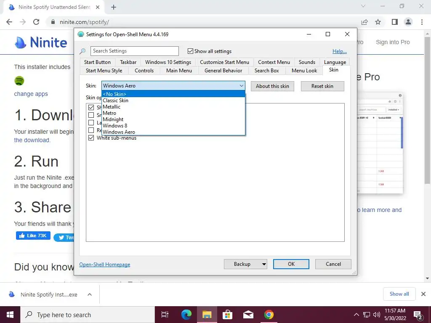Open the Open-Shell Homepage link
Viewport: 431px width, 323px height.
click(105, 265)
